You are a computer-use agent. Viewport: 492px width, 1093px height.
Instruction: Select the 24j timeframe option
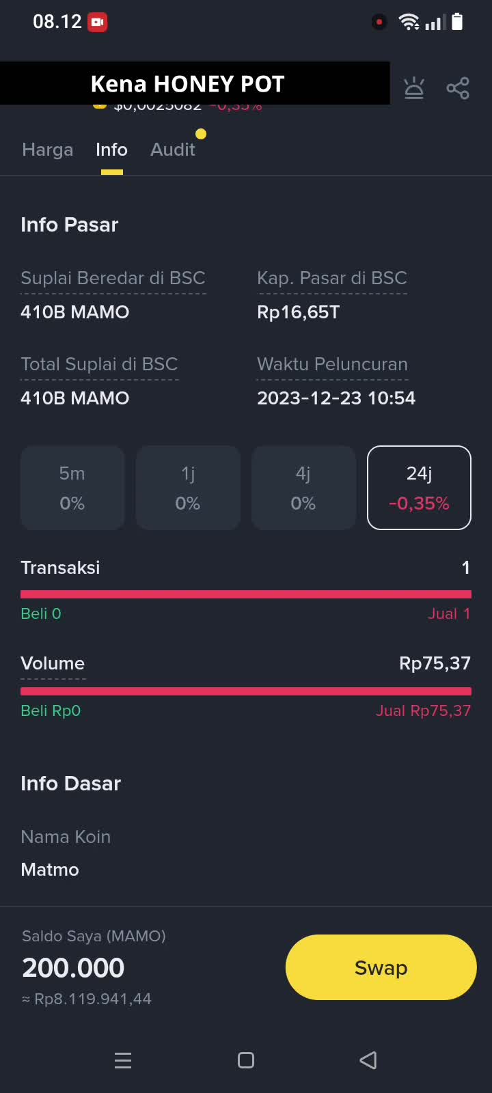[419, 488]
